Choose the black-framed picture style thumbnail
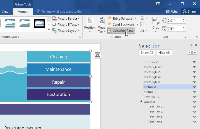Screen dimensions: 200x129 coord(39,23)
